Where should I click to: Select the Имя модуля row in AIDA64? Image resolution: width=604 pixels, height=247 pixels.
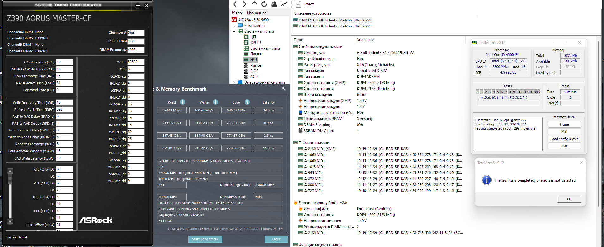coord(378,53)
